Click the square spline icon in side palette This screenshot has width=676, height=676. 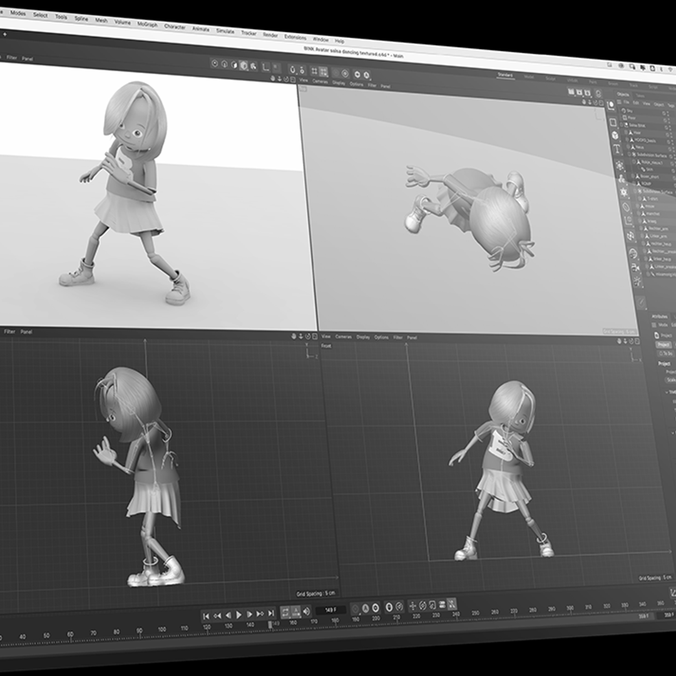613,123
